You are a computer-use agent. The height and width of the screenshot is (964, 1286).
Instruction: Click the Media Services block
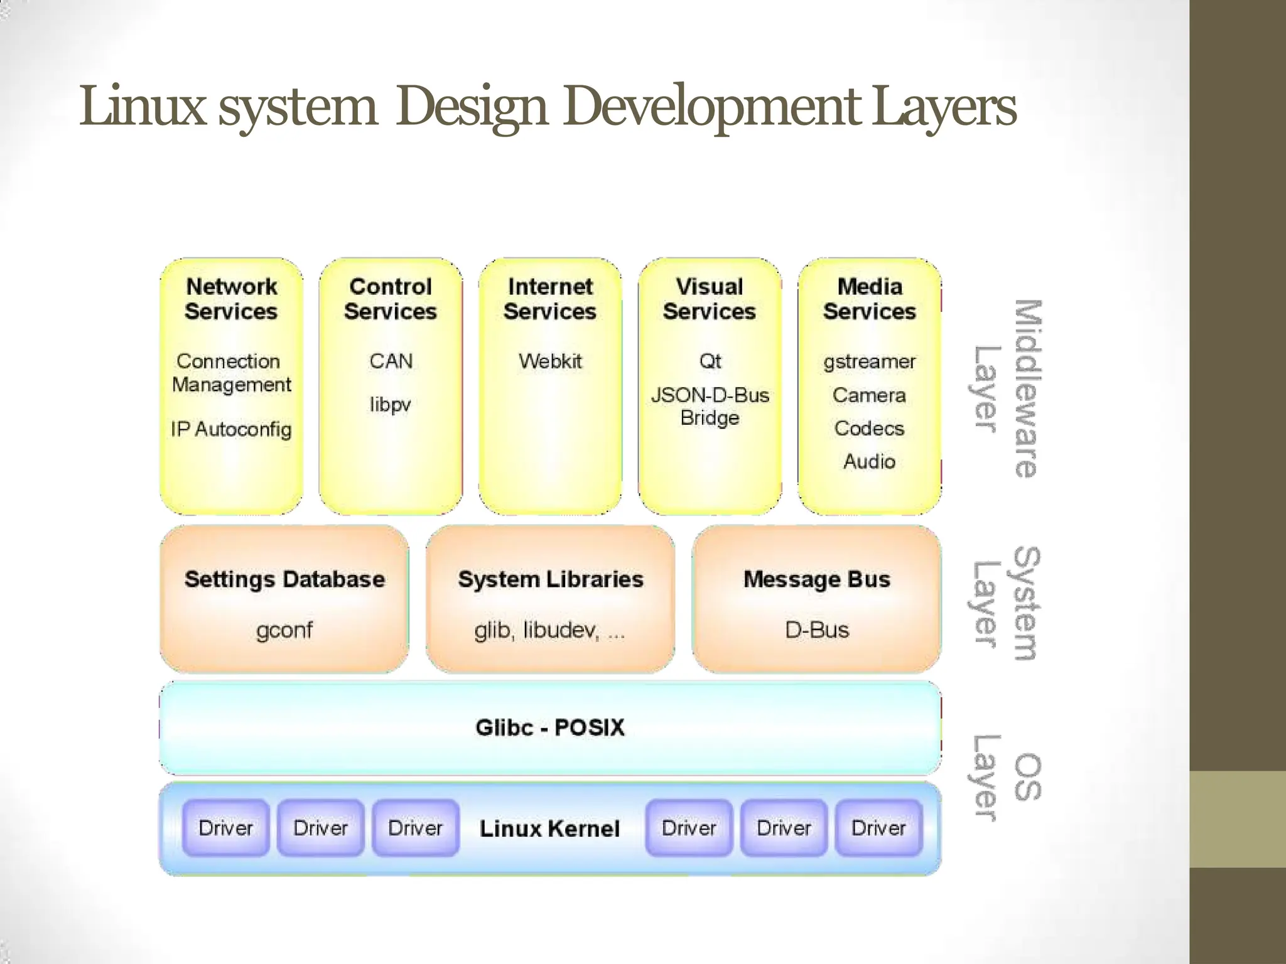869,387
